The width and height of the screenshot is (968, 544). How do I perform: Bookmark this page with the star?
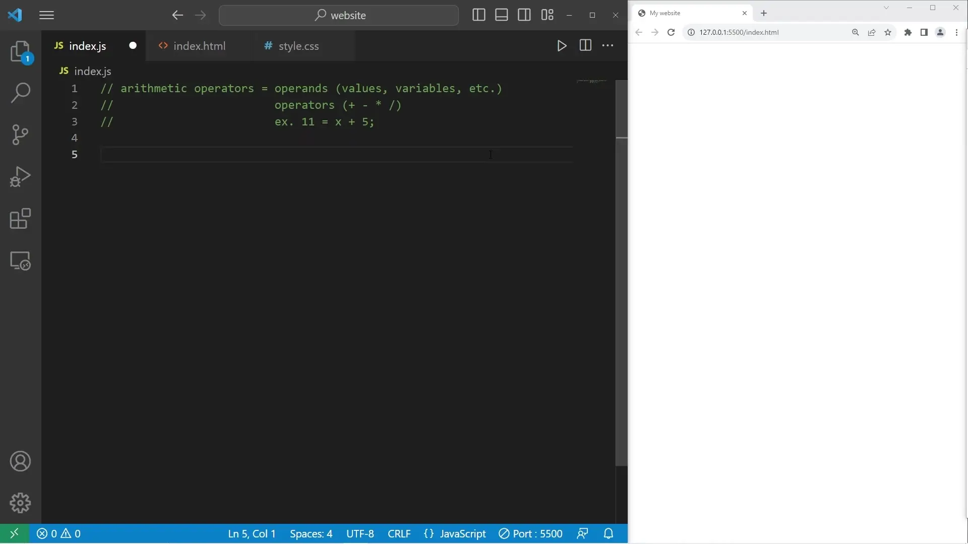tap(888, 32)
